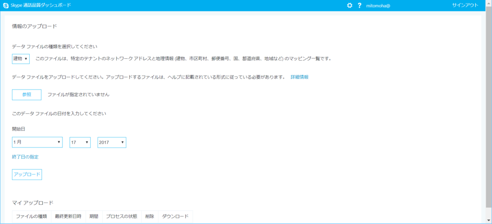Open the settings gear icon
This screenshot has height=224, width=492.
[350, 5]
